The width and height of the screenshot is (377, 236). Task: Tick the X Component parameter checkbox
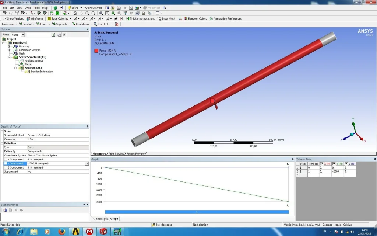pyautogui.click(x=6, y=159)
